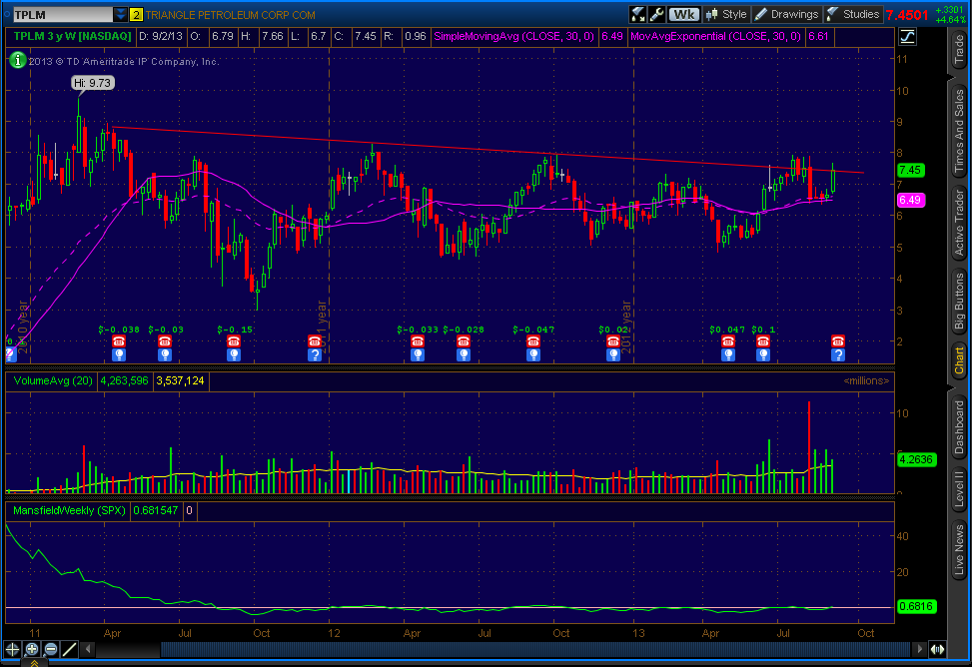Image resolution: width=972 pixels, height=667 pixels.
Task: Open the Style dropdown menu
Action: 726,14
